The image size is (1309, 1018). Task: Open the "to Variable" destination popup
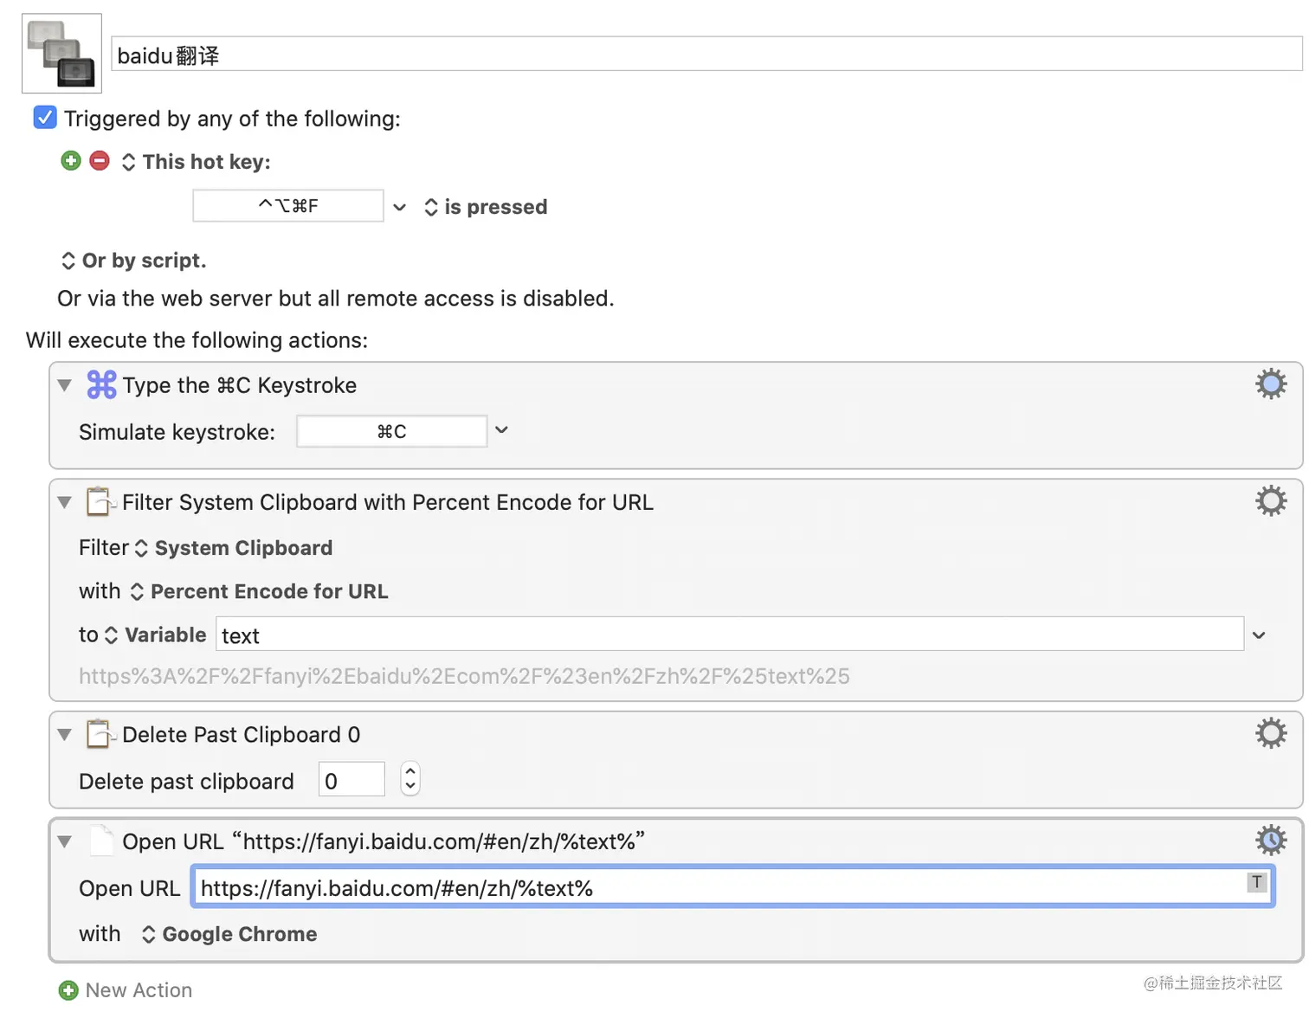click(x=155, y=635)
